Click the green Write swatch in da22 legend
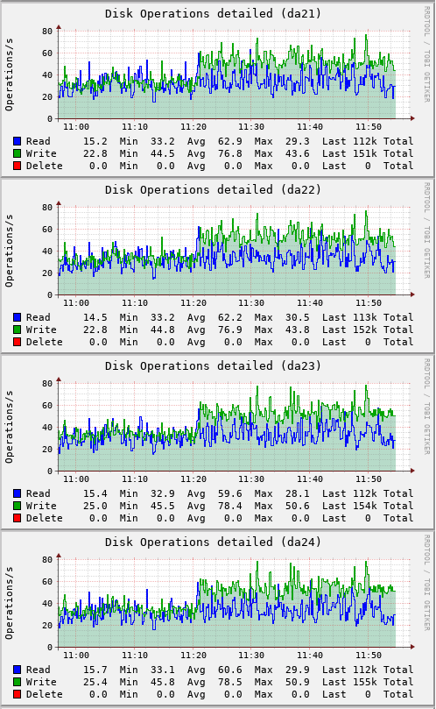The height and width of the screenshot is (709, 436). tap(18, 330)
